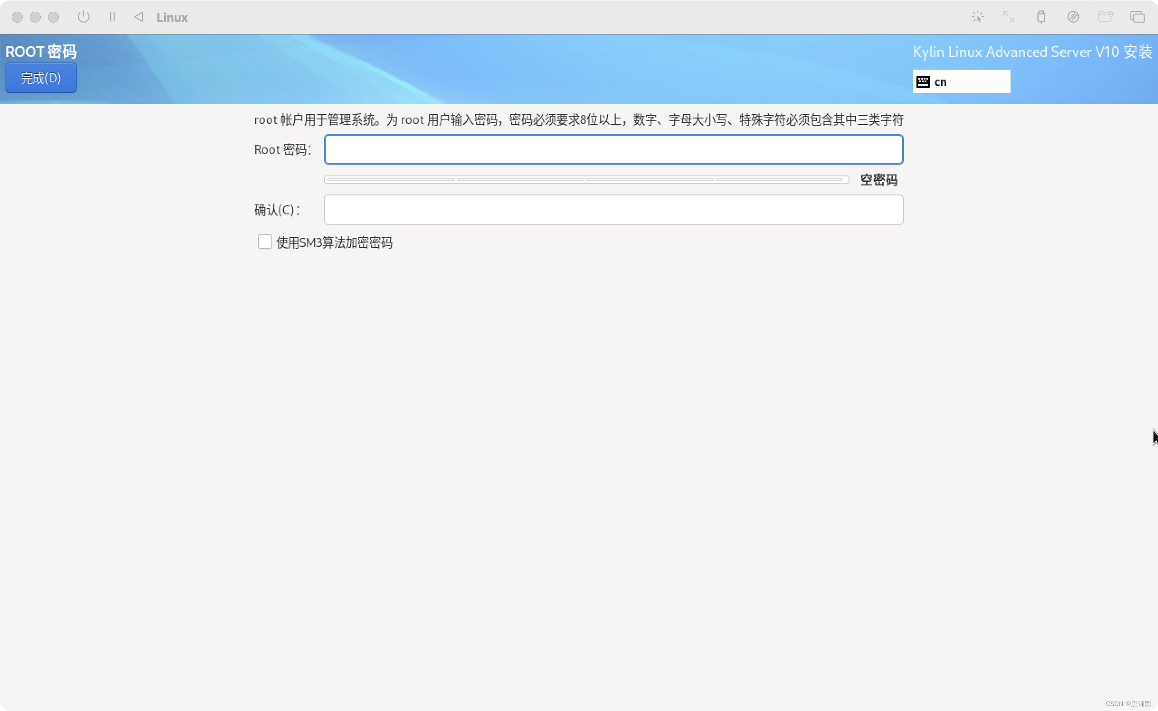Open the shared folder icon
The width and height of the screenshot is (1158, 711).
(1105, 17)
